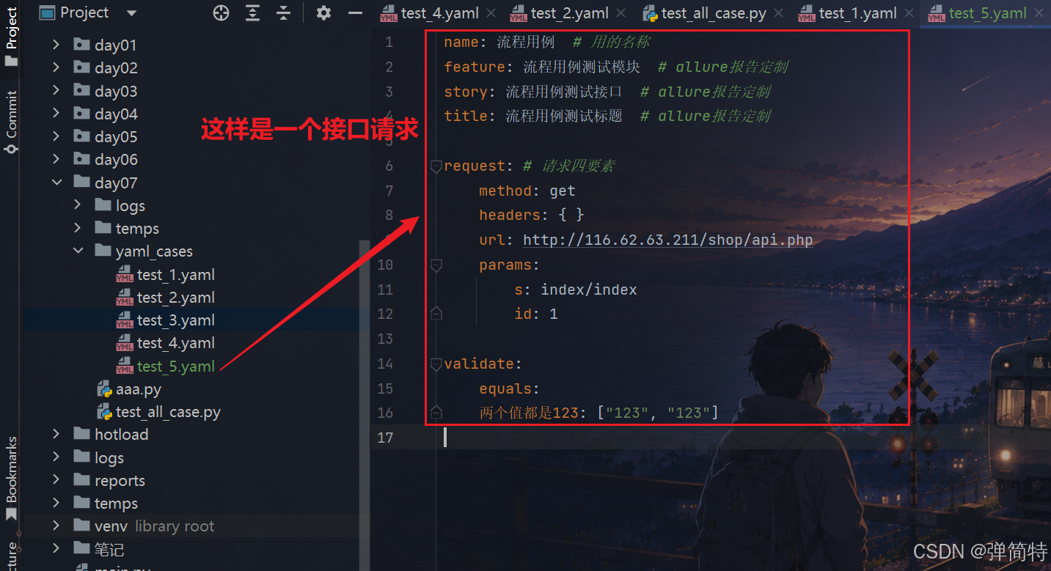Select the test_5.yaml editor tab

pyautogui.click(x=987, y=13)
